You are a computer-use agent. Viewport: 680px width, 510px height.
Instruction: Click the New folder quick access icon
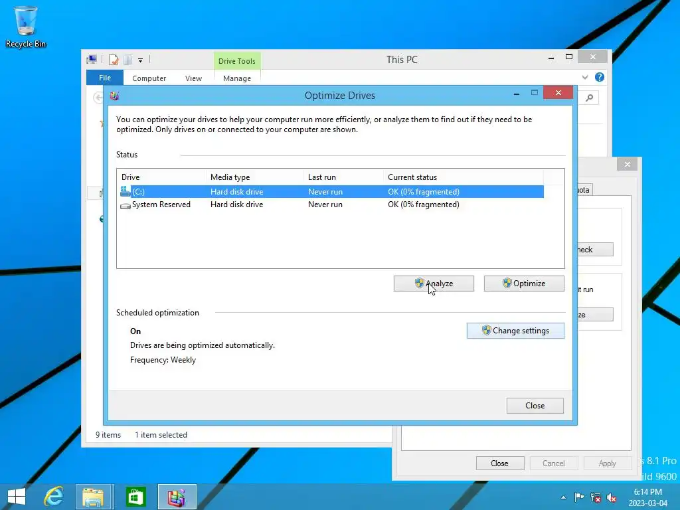pos(128,59)
